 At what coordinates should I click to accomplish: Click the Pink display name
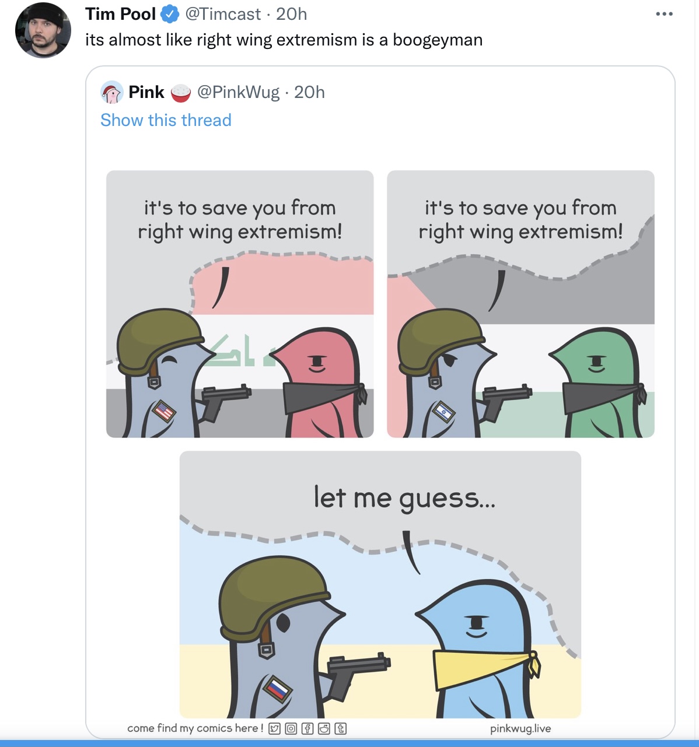pos(146,92)
